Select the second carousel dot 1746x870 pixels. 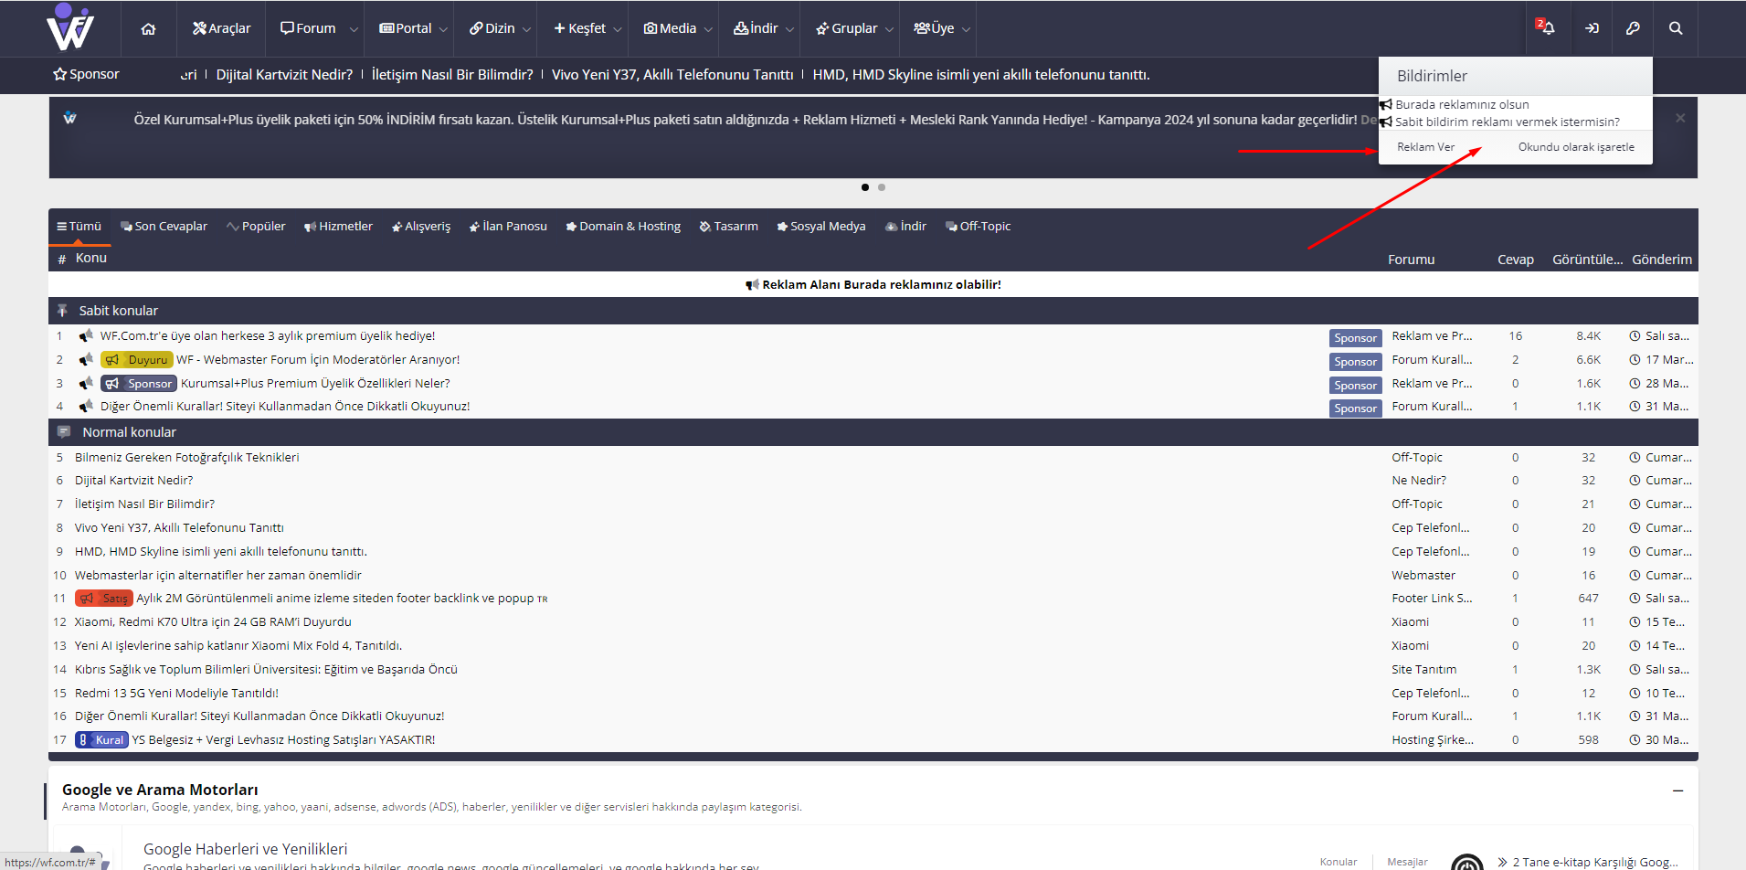coord(882,187)
